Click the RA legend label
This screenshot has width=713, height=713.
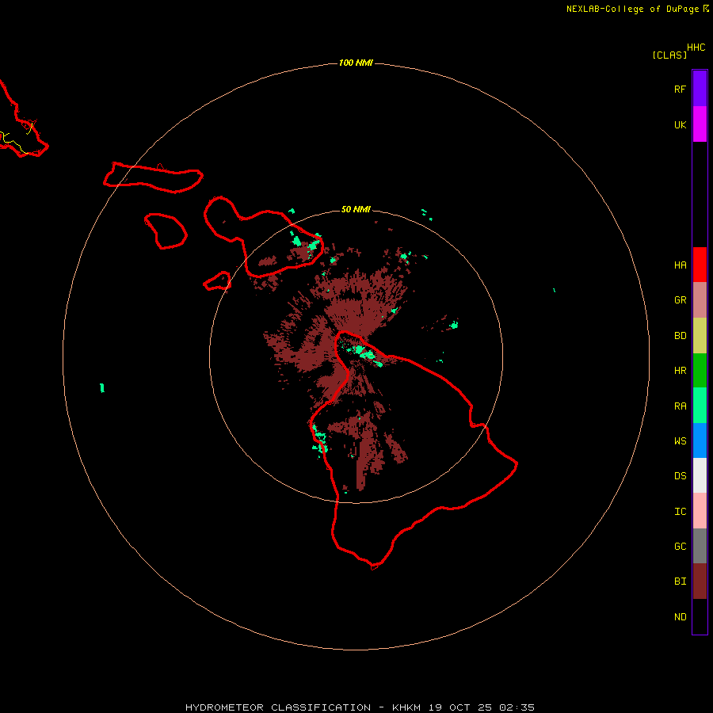pos(680,406)
